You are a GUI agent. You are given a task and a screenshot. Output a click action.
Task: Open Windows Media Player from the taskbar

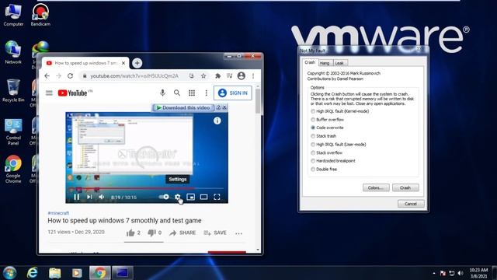[x=77, y=273]
